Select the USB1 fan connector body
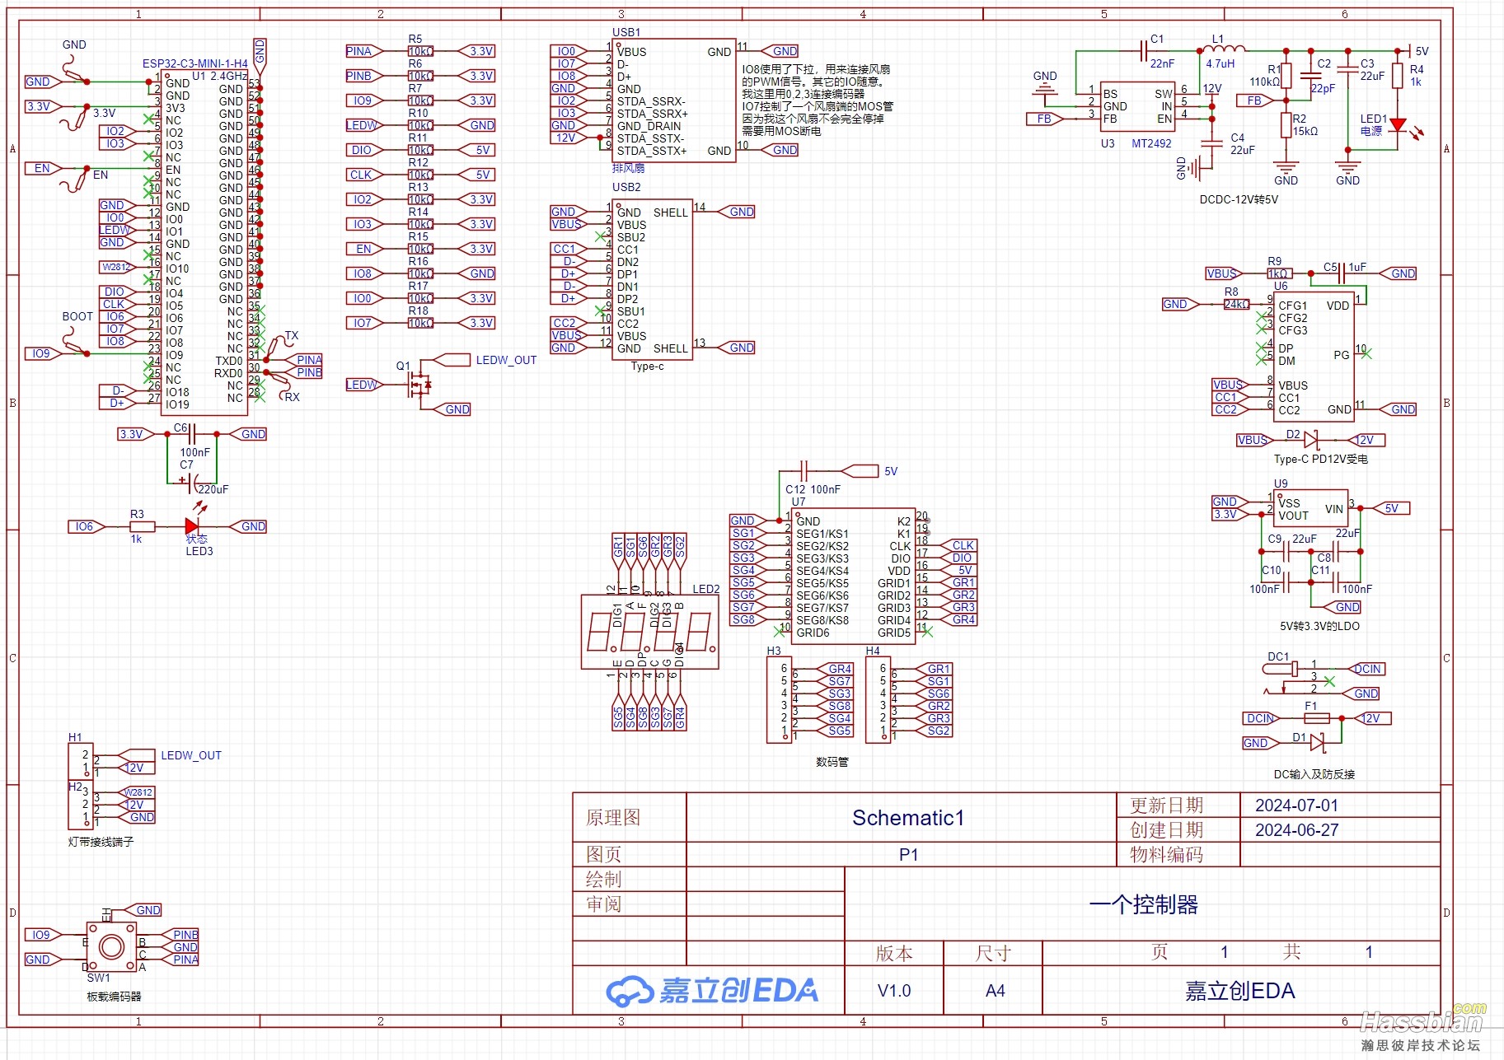 [x=673, y=100]
